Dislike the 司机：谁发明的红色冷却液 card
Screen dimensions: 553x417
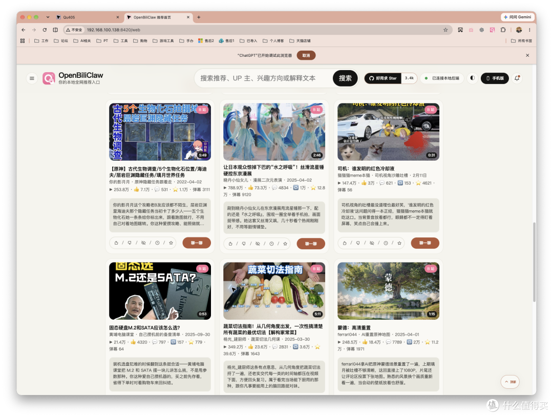[x=358, y=243]
